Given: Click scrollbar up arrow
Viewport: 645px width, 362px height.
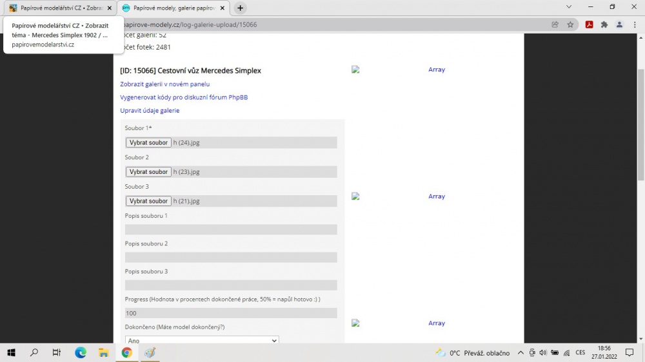Looking at the screenshot, I should pos(641,38).
